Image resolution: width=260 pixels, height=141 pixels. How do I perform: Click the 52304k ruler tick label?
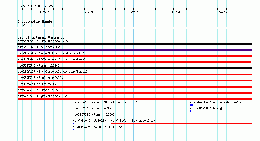pyautogui.click(x=133, y=12)
